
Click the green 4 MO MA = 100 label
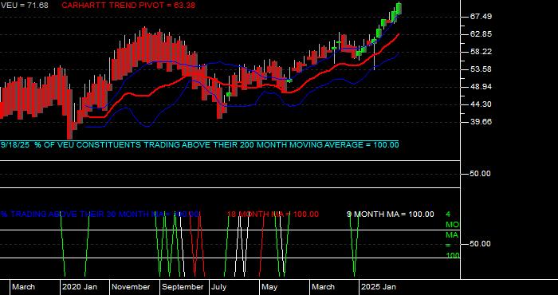point(453,235)
